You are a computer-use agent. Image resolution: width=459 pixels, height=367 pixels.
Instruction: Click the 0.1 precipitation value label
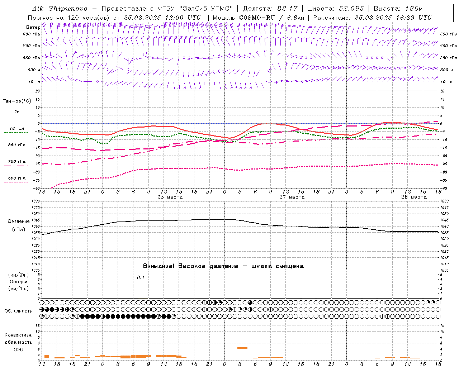141,277
